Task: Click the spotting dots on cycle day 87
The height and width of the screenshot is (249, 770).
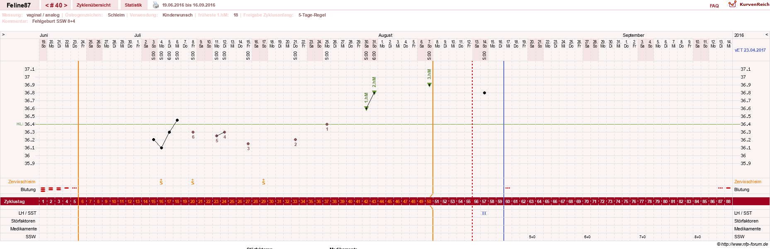Action: click(720, 188)
